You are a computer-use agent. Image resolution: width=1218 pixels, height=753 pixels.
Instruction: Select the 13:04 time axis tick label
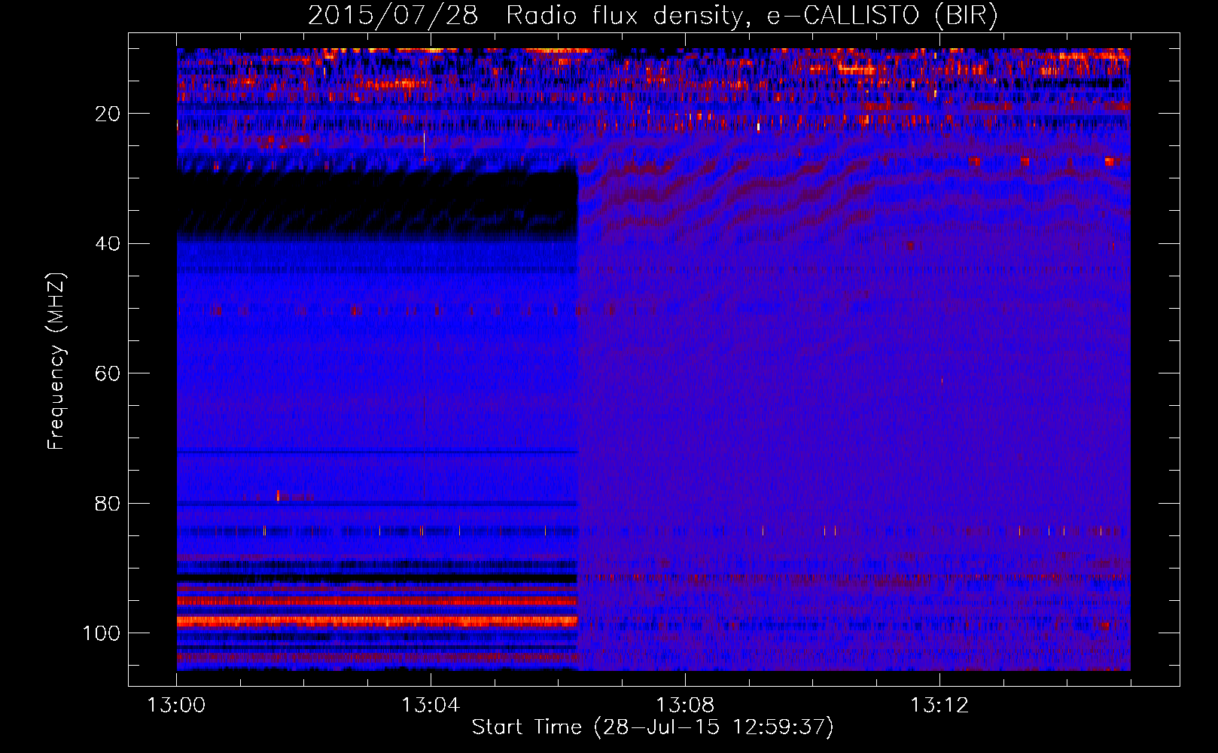[431, 706]
